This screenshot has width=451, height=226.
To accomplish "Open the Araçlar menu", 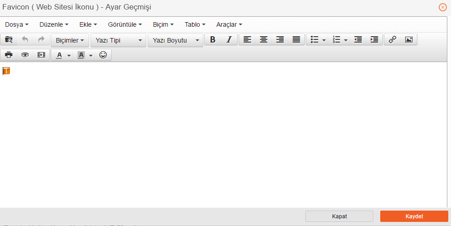I will pos(229,24).
